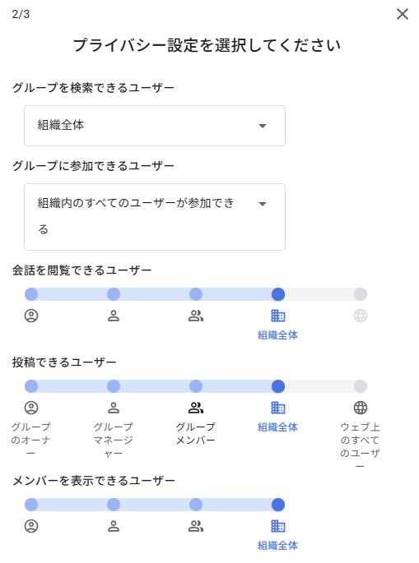
Task: Click the globe icon in 会話を閲覧できるユーザー row
Action: click(x=361, y=316)
